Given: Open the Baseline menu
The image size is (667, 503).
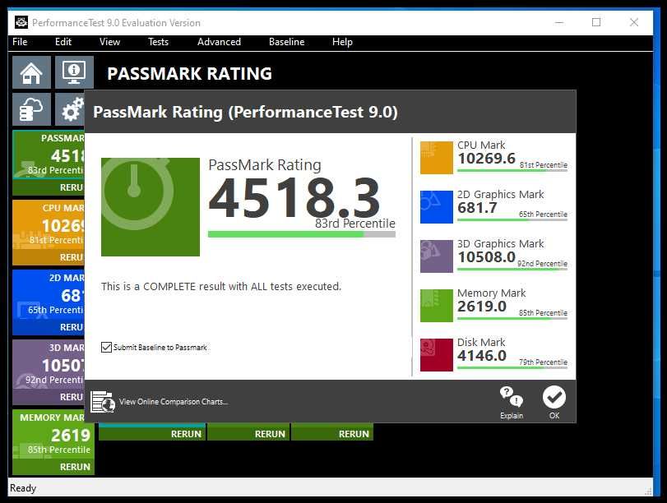Looking at the screenshot, I should (x=287, y=42).
